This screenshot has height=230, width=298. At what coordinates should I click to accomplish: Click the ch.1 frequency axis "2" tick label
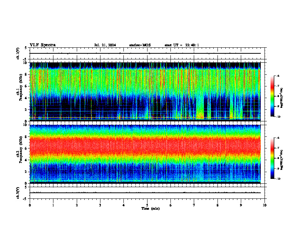[26, 110]
